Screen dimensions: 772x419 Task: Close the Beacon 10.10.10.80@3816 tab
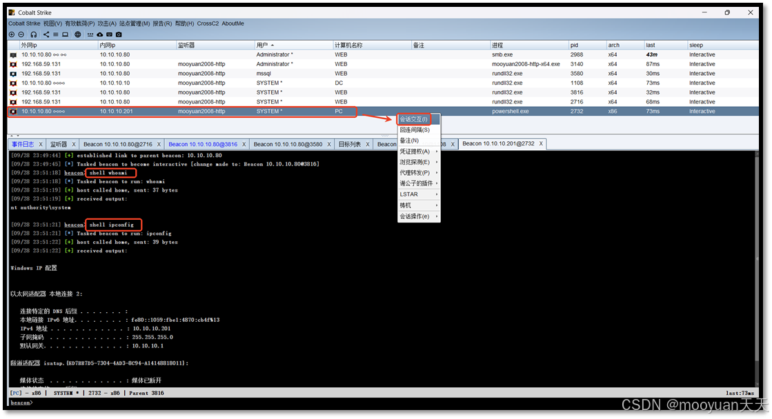[244, 144]
